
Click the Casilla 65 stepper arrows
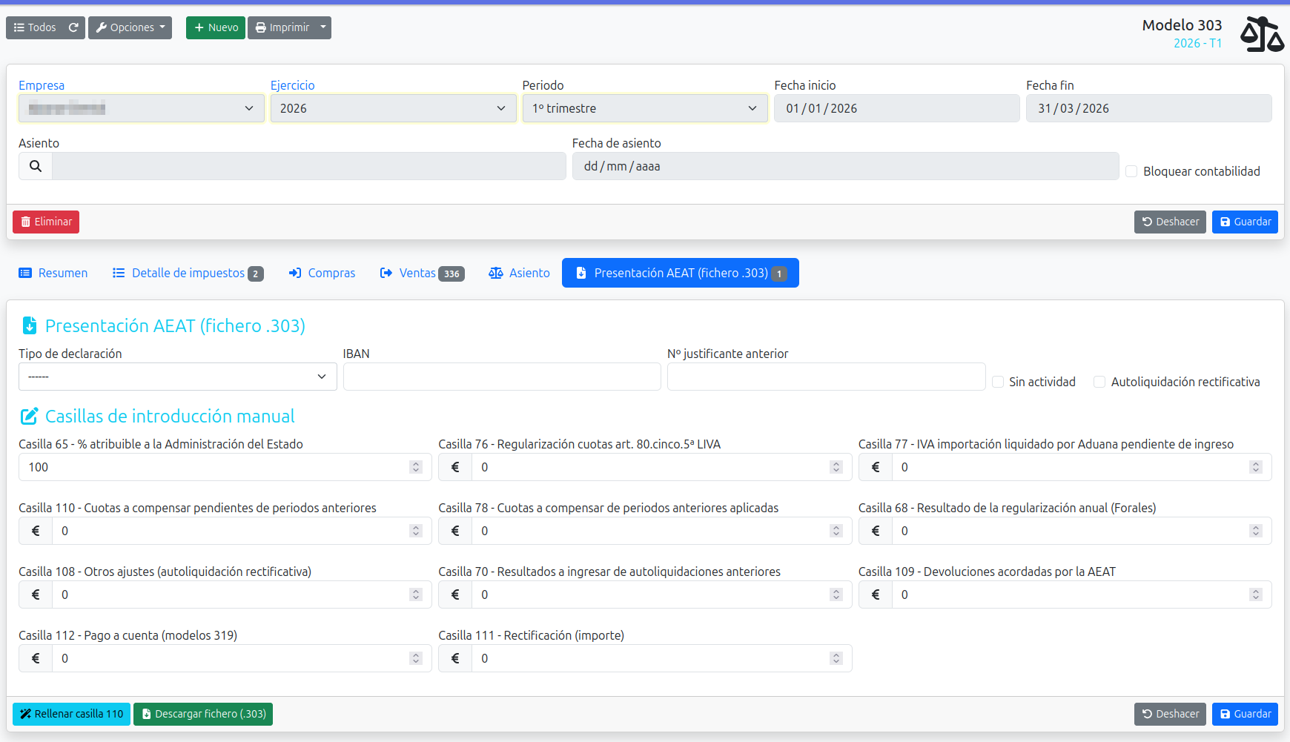pos(416,467)
